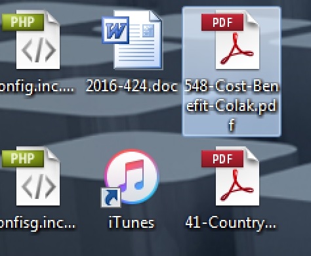Click green PHP badge on config.inc file
311x256 pixels.
23,22
